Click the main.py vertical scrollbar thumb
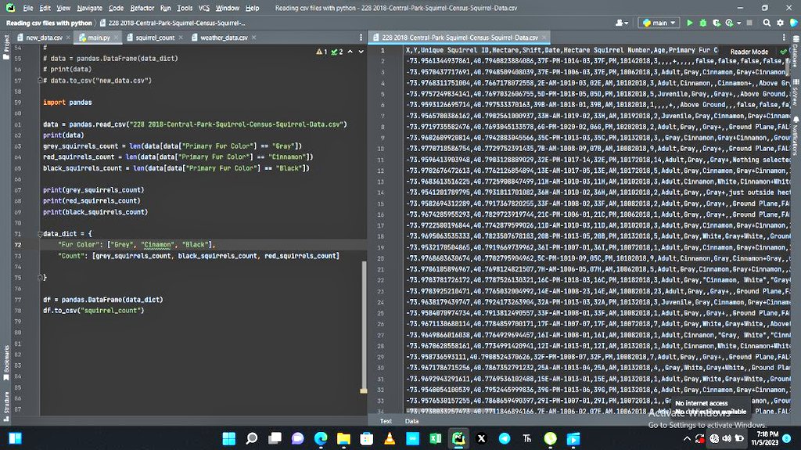Viewport: 801px width, 450px height. (x=364, y=326)
